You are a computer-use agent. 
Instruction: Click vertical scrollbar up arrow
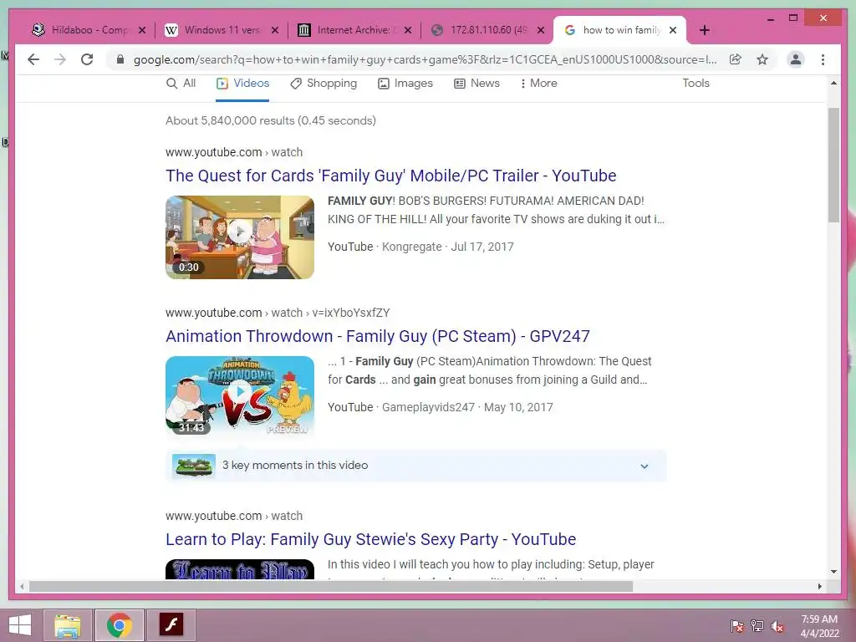[833, 84]
